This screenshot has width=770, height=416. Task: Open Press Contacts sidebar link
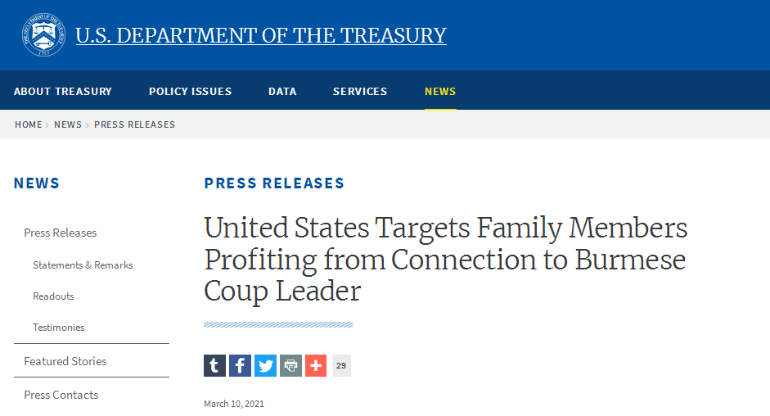coord(61,395)
